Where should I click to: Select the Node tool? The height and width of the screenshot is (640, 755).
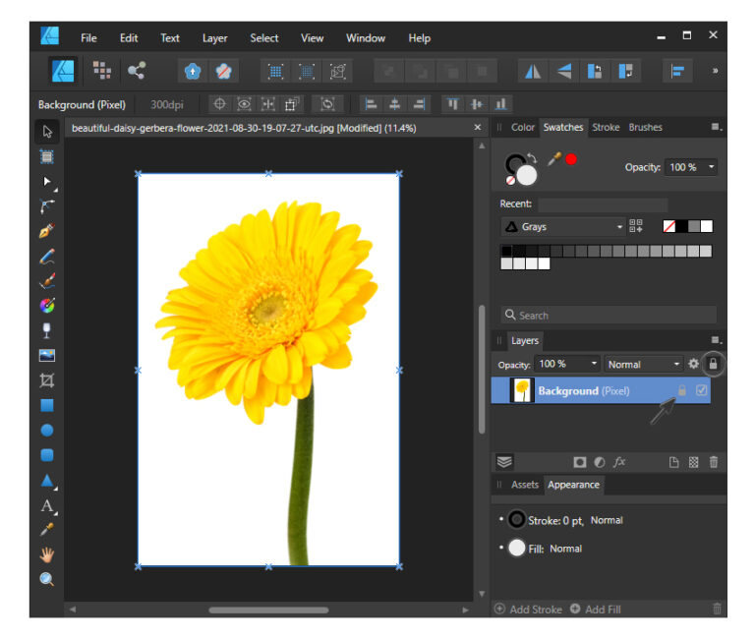point(47,182)
